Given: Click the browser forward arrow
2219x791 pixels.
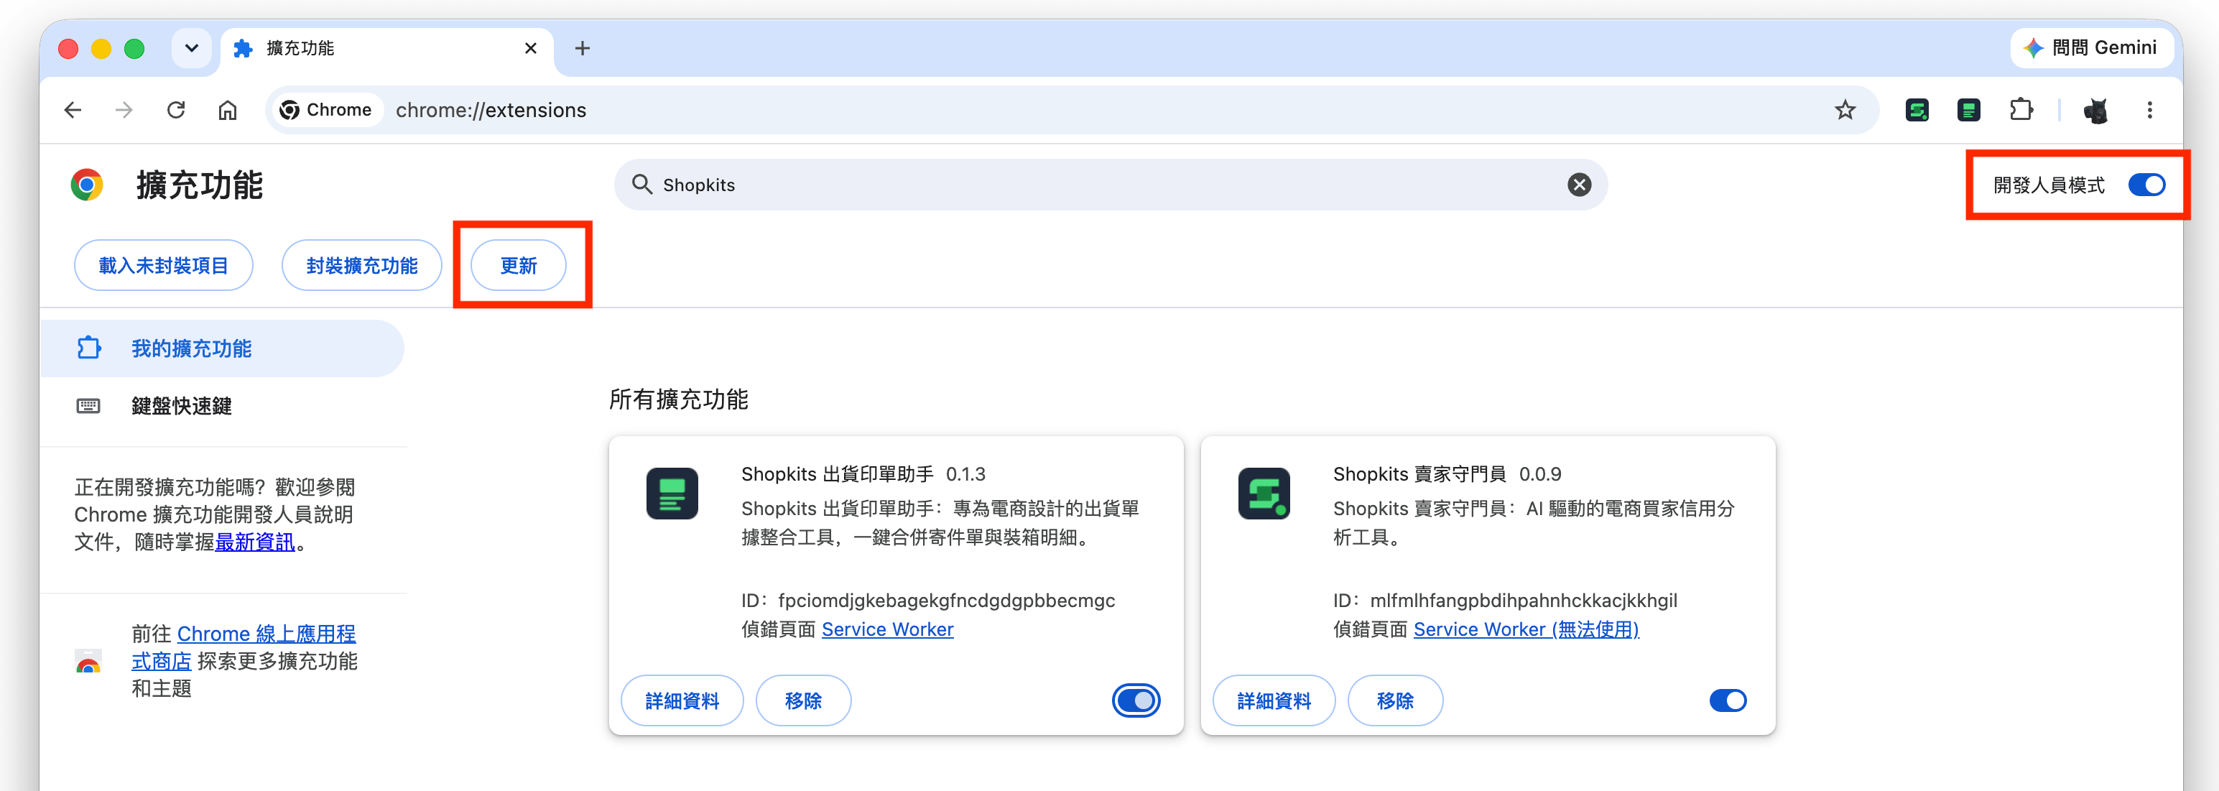Looking at the screenshot, I should pos(124,111).
